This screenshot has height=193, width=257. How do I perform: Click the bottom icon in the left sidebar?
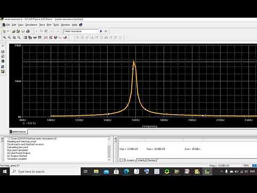click(3, 71)
